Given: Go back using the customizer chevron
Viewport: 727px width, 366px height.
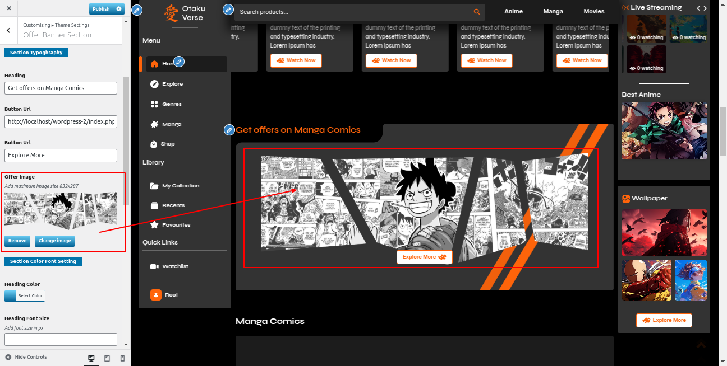Looking at the screenshot, I should [9, 31].
